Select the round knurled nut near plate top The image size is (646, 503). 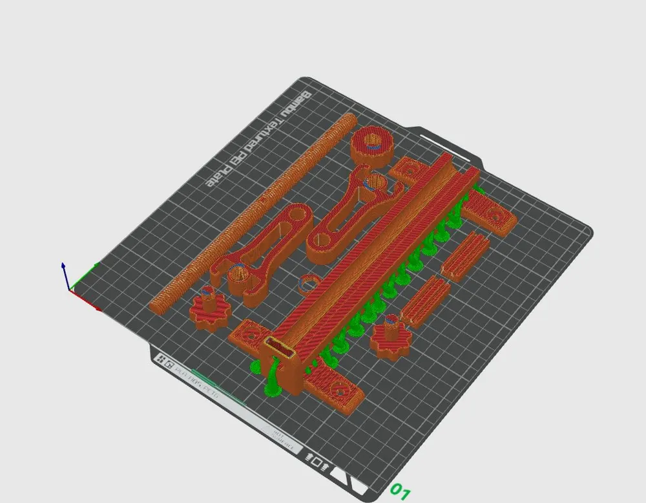click(x=372, y=147)
